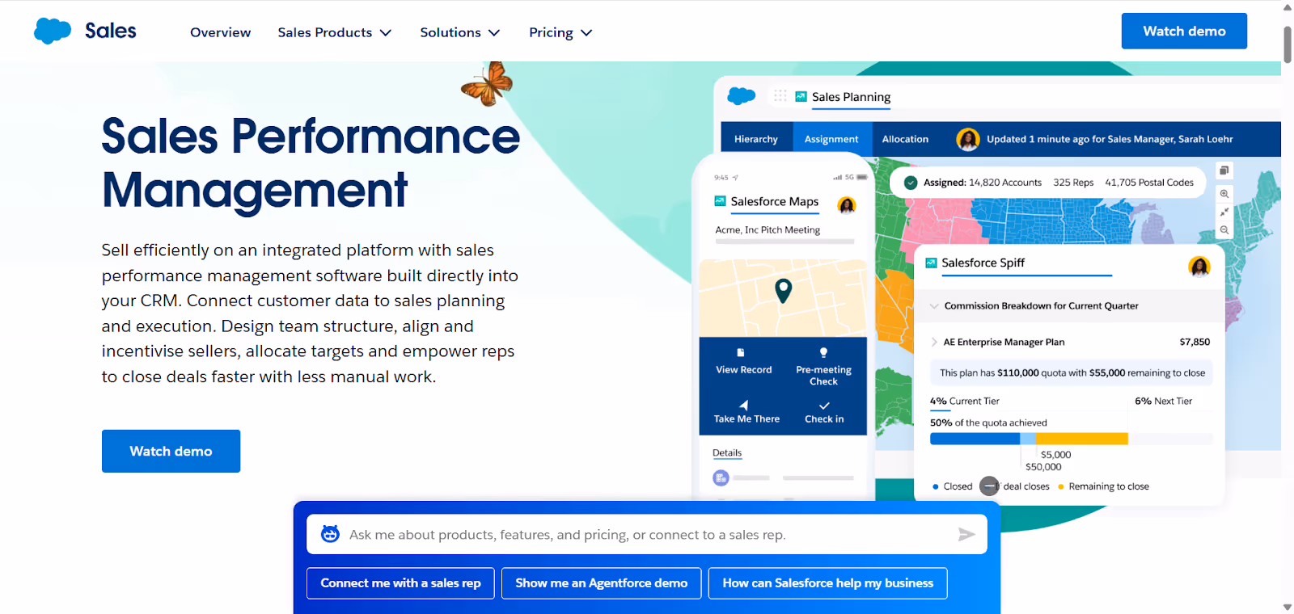Click the dark minus circle in legend
Viewport: 1294px width, 614px height.
[989, 486]
